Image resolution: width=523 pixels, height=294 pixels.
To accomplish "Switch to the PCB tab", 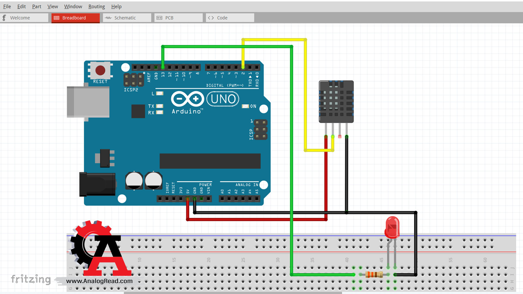I will (x=178, y=18).
